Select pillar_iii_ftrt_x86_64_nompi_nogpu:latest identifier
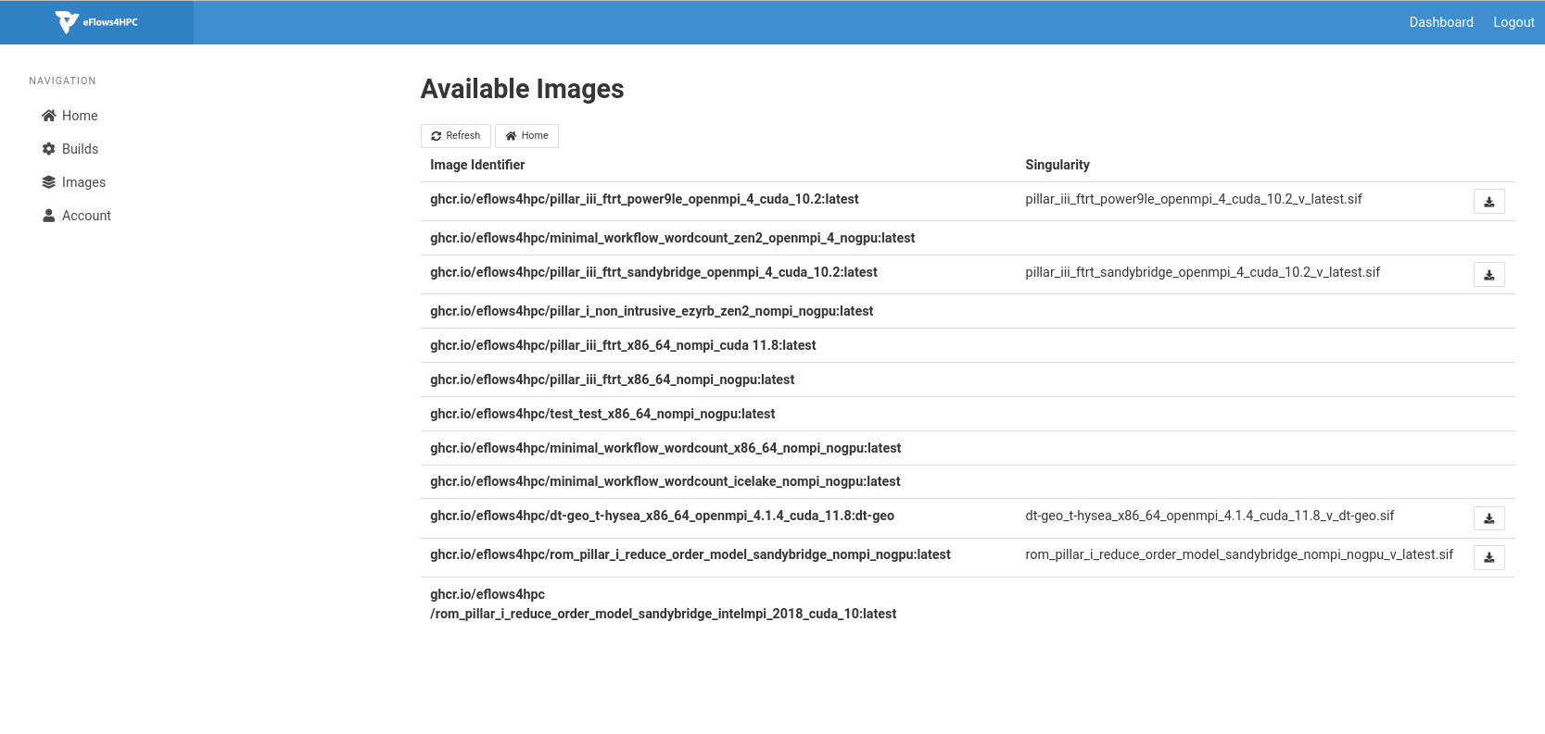This screenshot has width=1545, height=734. (x=612, y=379)
